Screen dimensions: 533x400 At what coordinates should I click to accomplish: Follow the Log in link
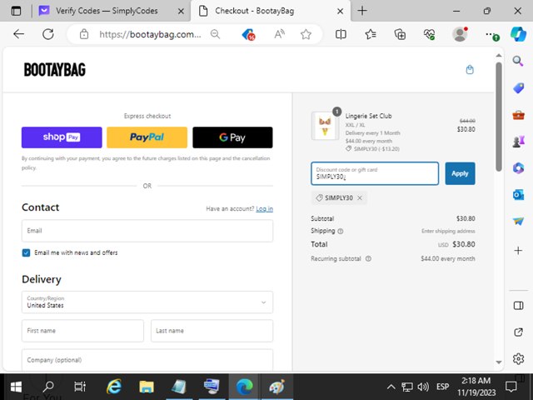(x=265, y=209)
